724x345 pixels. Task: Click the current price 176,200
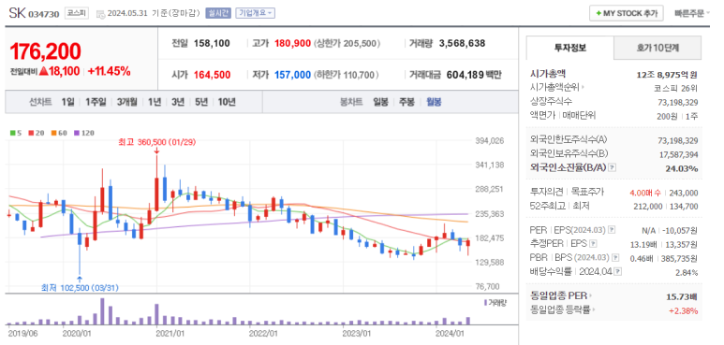45,51
